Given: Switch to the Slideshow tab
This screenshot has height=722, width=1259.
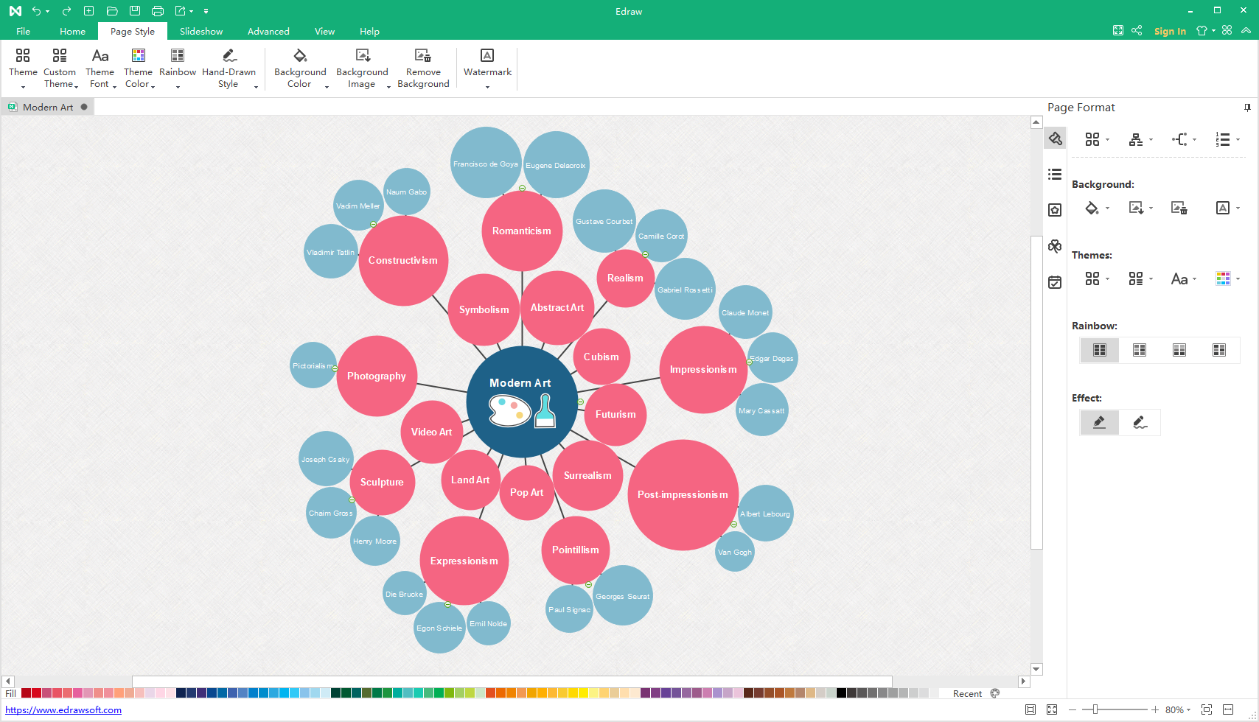Looking at the screenshot, I should (x=201, y=32).
